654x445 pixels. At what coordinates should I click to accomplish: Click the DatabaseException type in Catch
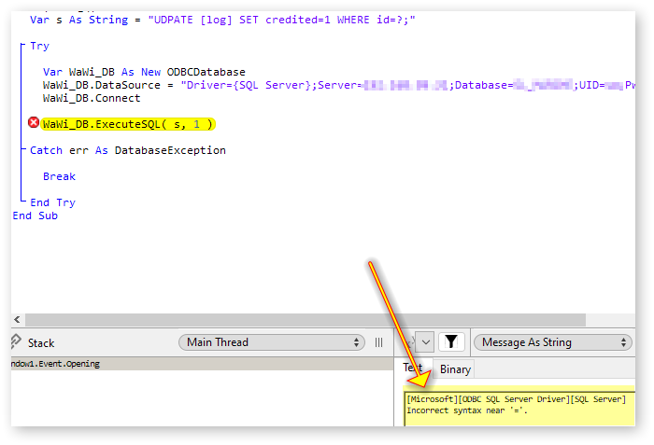coord(170,150)
